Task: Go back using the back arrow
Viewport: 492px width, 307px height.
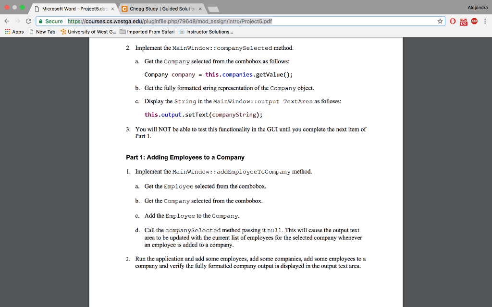Action: (x=7, y=21)
